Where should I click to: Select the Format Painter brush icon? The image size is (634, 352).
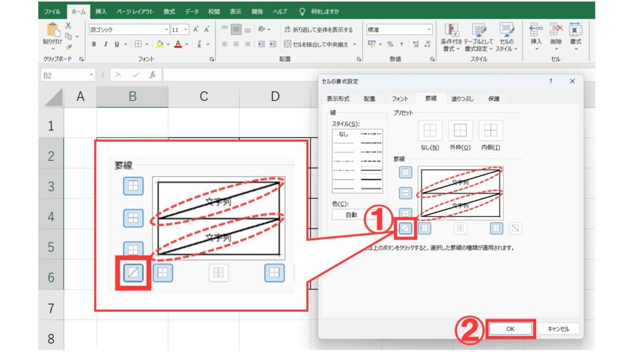coord(68,47)
